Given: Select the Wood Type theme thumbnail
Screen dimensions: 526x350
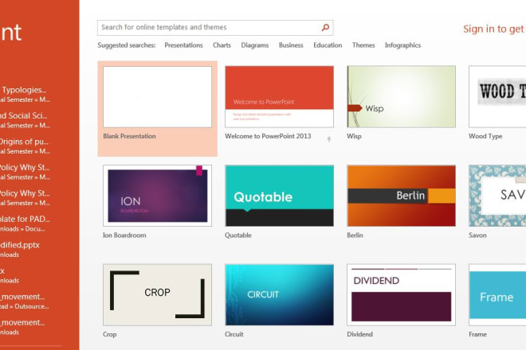Looking at the screenshot, I should tap(497, 97).
